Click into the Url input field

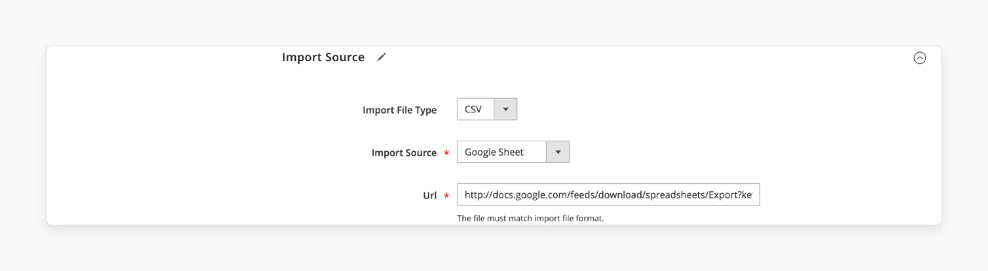click(x=608, y=195)
